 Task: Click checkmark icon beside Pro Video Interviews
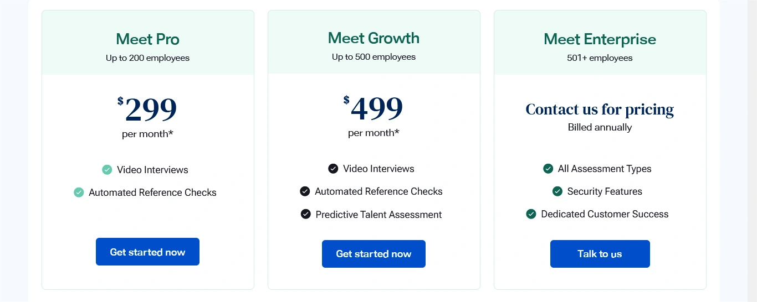107,170
